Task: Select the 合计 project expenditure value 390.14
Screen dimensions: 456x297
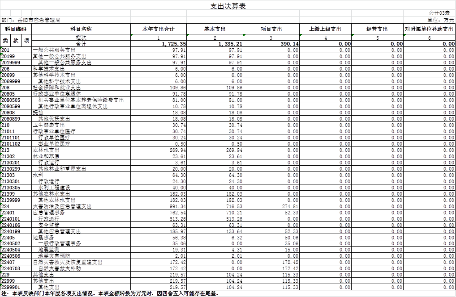Action: coord(271,44)
